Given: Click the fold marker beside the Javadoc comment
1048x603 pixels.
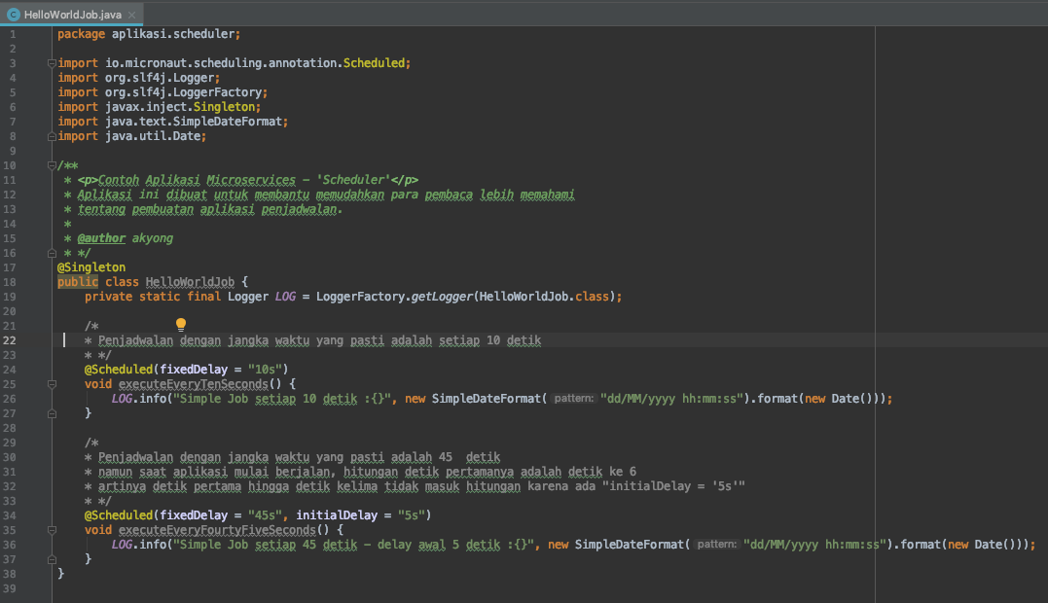Looking at the screenshot, I should (x=52, y=164).
